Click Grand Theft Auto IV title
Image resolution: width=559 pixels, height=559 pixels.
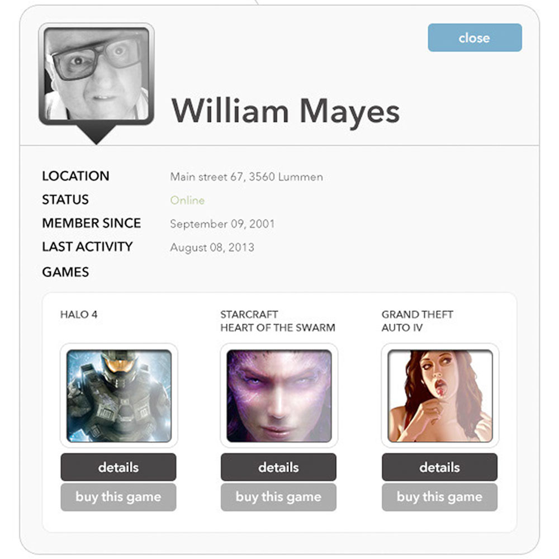[417, 321]
